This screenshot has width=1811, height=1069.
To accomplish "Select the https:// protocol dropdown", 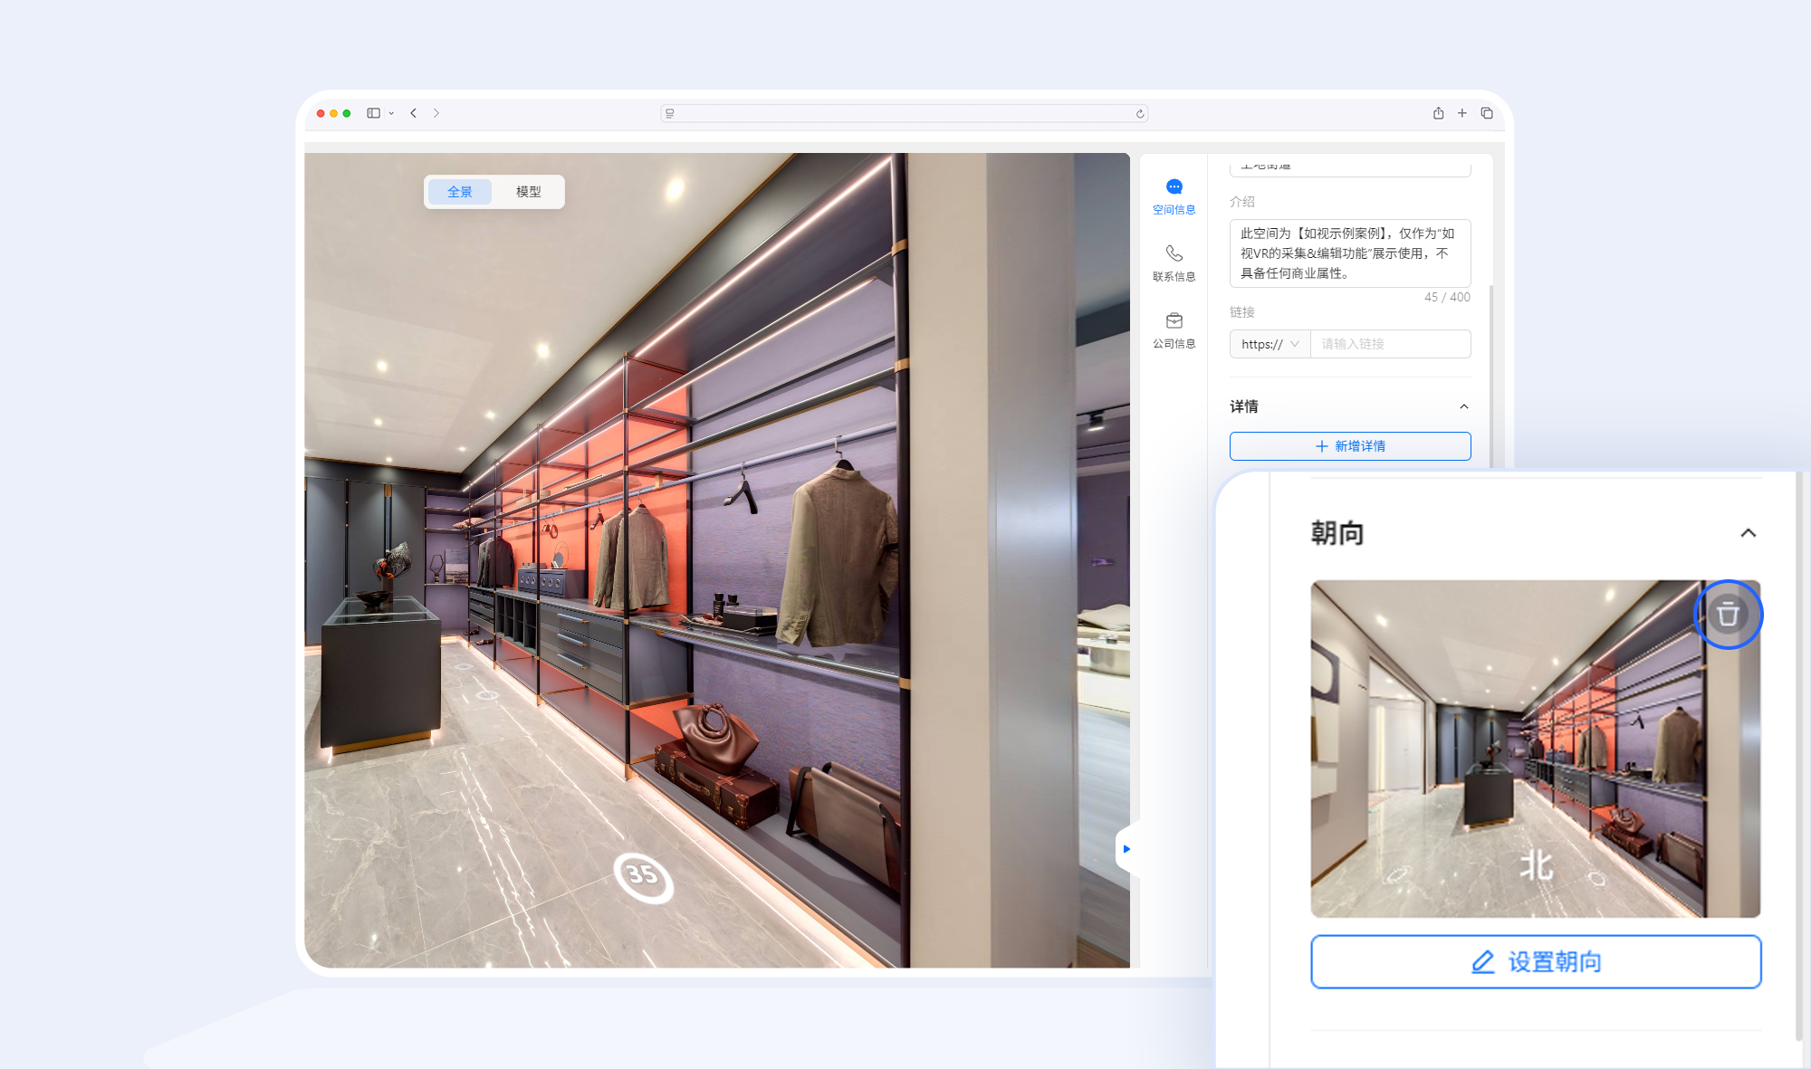I will click(1270, 344).
